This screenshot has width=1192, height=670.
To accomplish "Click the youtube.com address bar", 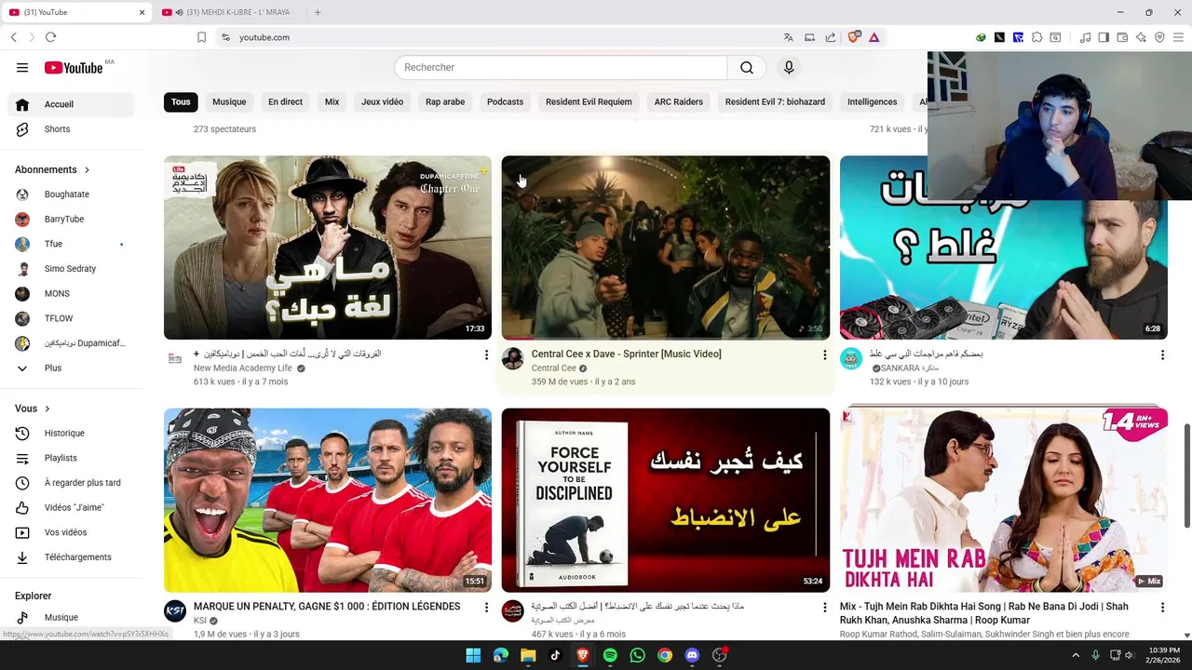I will click(503, 37).
